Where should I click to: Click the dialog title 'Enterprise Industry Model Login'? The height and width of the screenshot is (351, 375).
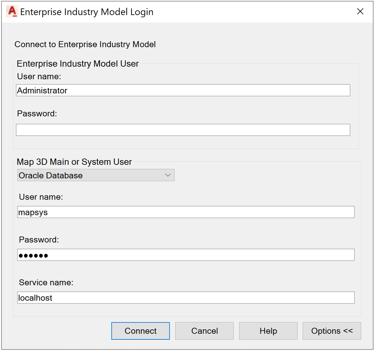(x=87, y=12)
